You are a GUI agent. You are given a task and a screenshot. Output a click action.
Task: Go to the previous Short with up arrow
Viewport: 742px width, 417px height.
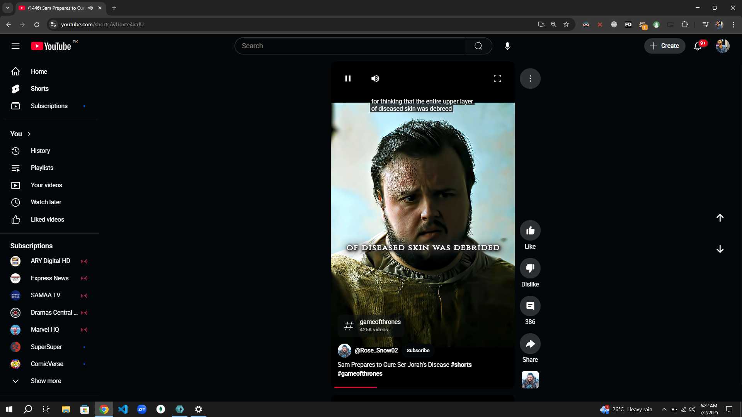[720, 218]
